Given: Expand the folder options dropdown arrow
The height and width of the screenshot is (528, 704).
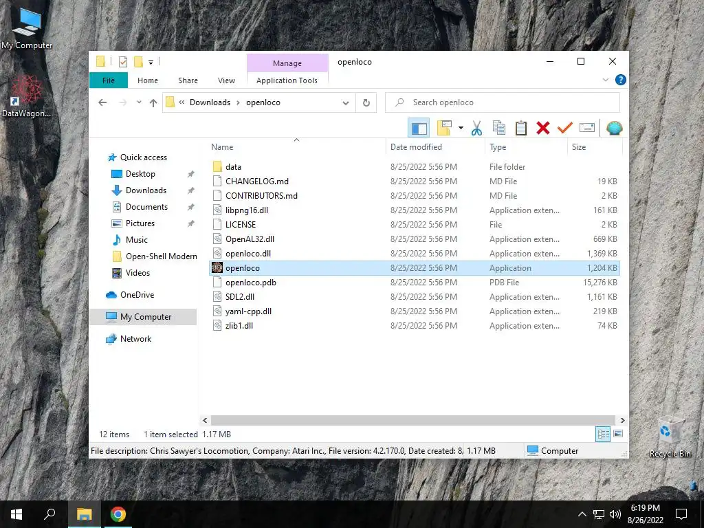Looking at the screenshot, I should click(x=461, y=128).
